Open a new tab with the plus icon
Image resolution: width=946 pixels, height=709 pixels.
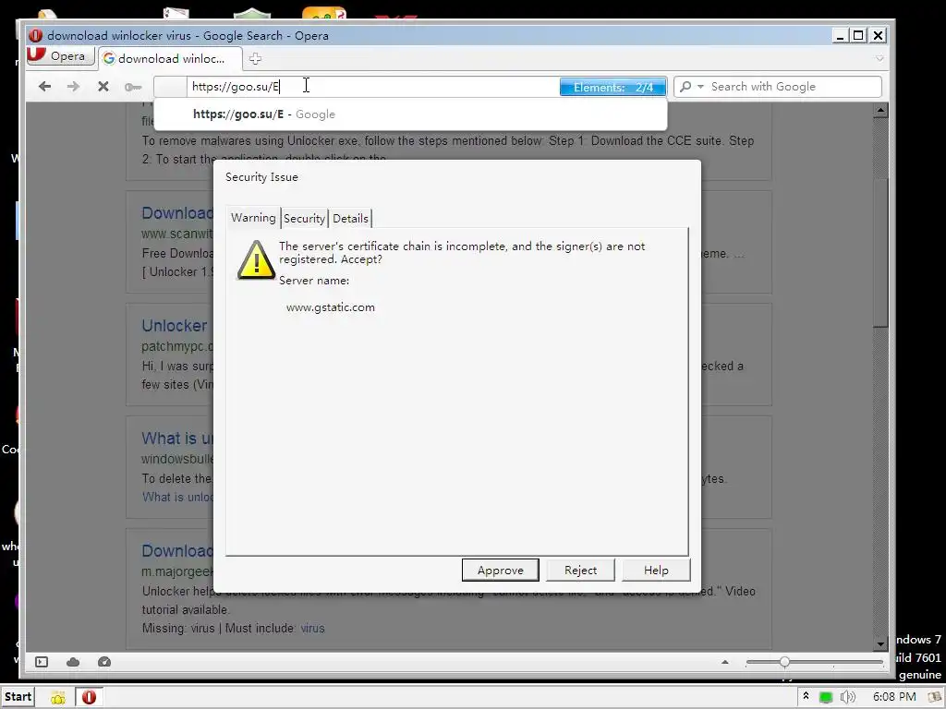255,58
